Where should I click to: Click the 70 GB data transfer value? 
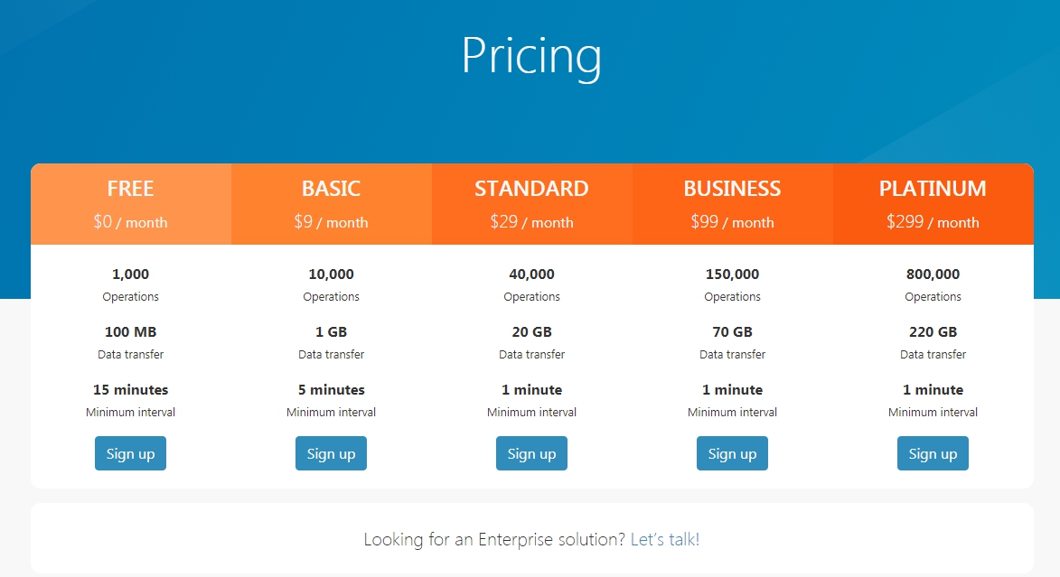[x=732, y=332]
